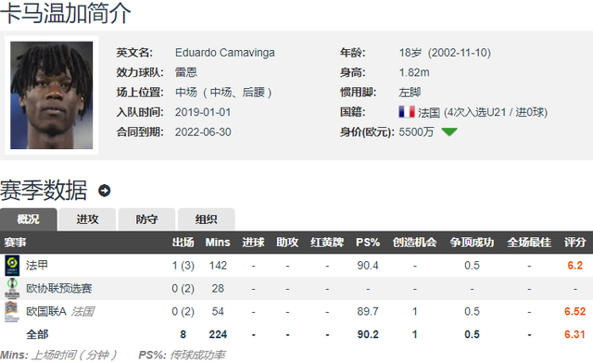Open the 欧协联预选赛 competition link
Image resolution: width=593 pixels, height=362 pixels.
58,288
